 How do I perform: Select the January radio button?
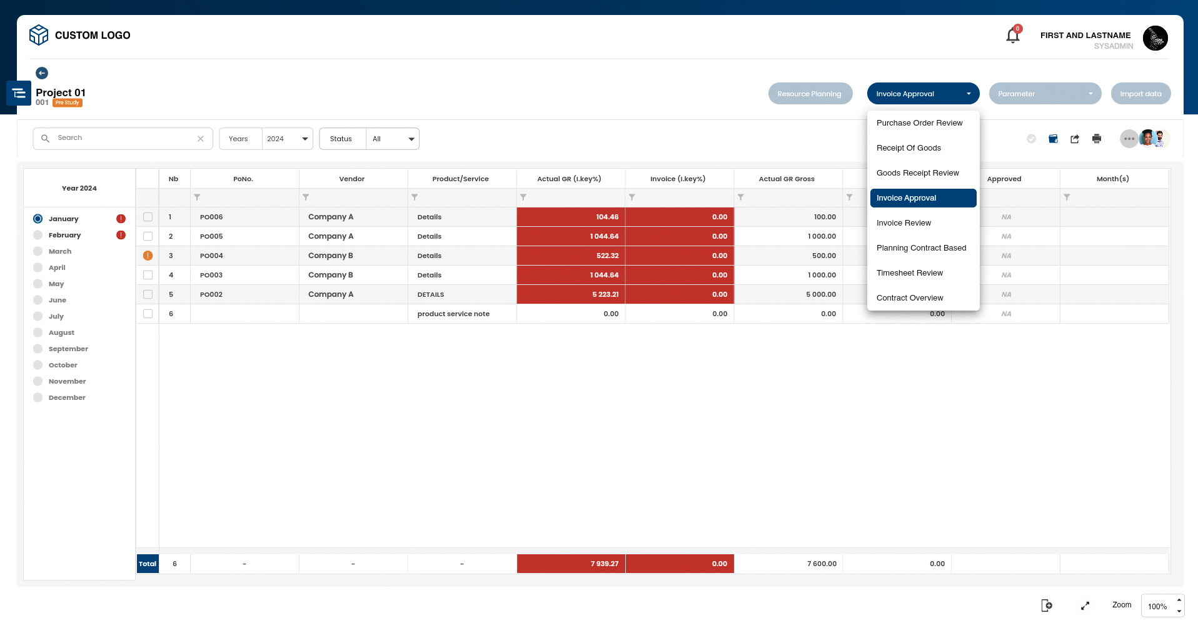tap(39, 219)
